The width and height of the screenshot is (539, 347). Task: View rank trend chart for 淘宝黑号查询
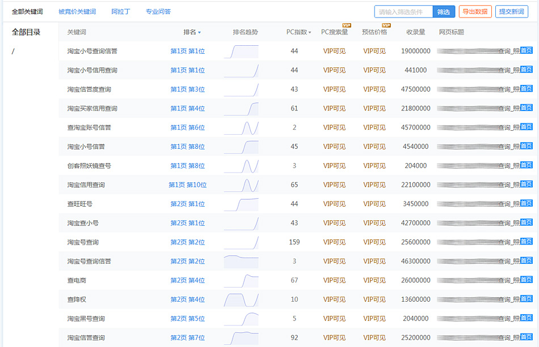(241, 319)
